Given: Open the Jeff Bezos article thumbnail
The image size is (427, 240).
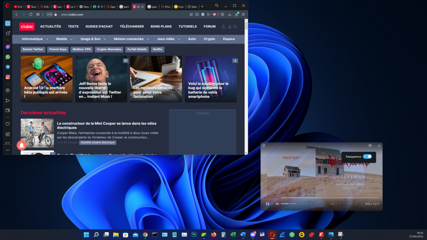Looking at the screenshot, I should point(101,79).
